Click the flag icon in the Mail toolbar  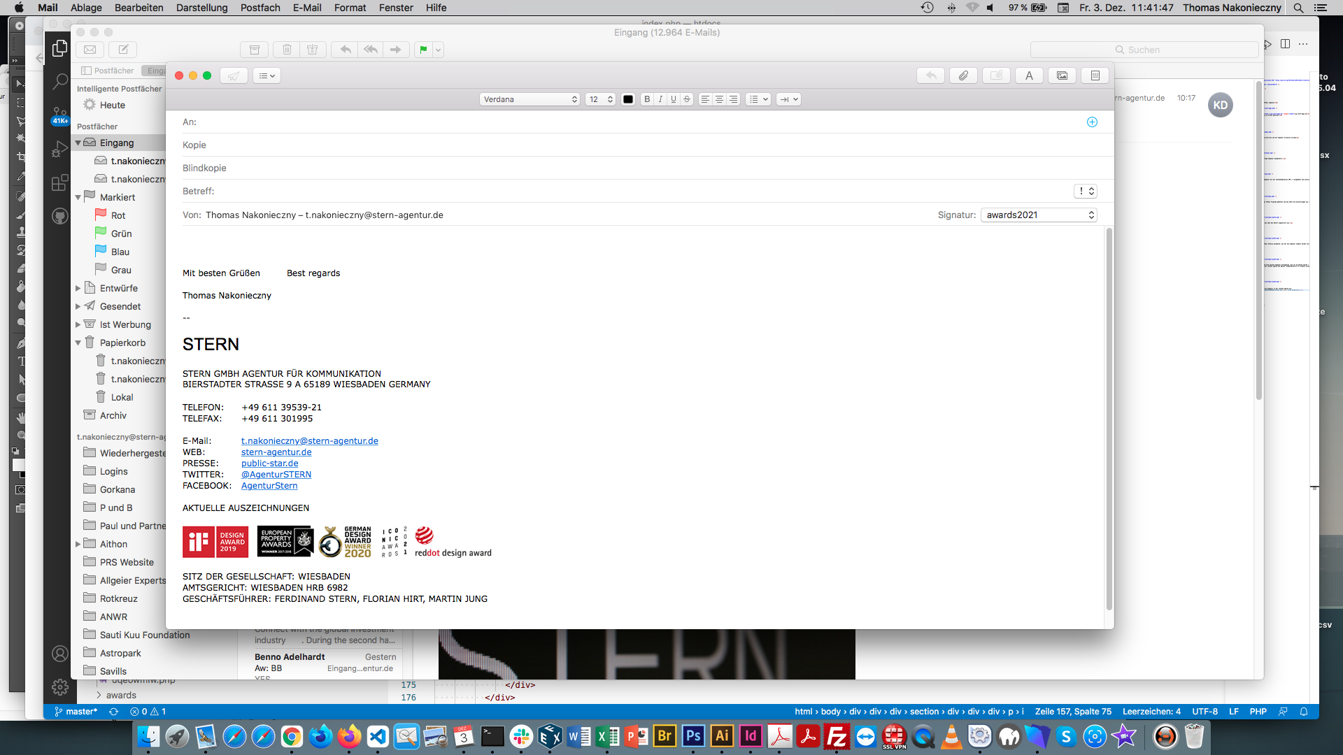[423, 50]
